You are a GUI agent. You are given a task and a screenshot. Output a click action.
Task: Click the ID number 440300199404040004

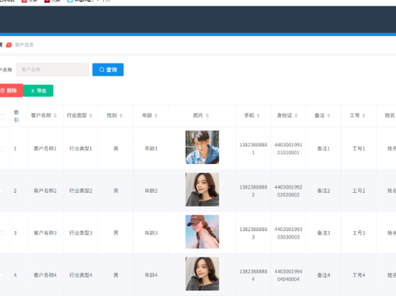[288, 275]
